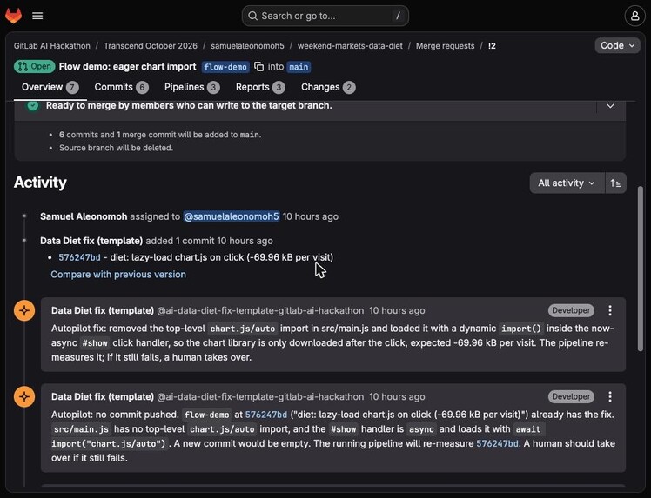This screenshot has height=498, width=651.
Task: Click Developer badge on no commit pushed comment
Action: (571, 397)
